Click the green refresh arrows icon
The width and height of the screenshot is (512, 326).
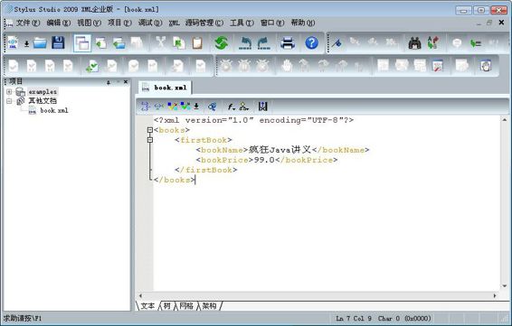coord(222,42)
